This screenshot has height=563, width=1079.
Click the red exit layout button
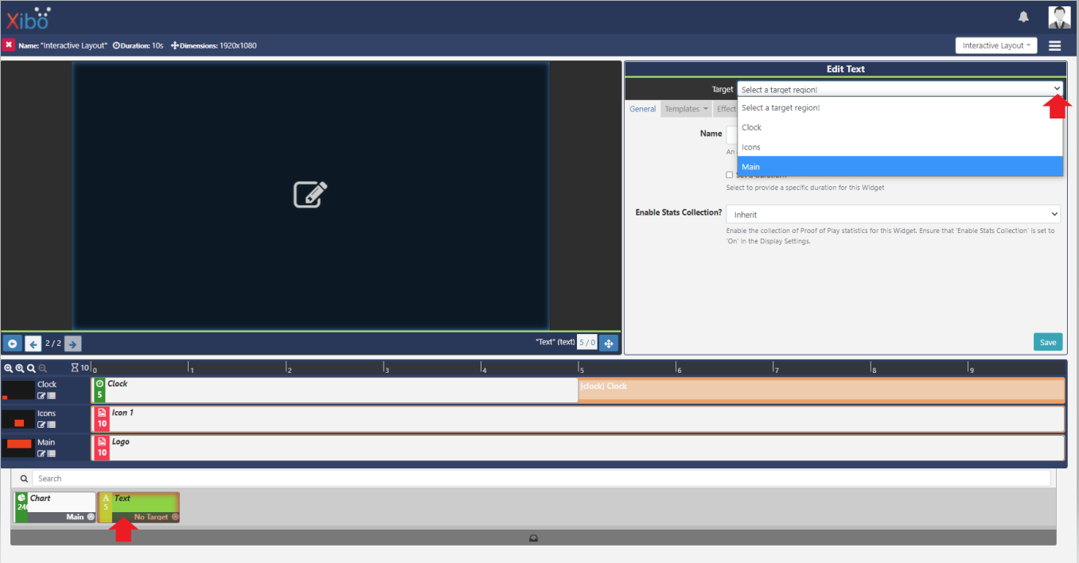9,45
